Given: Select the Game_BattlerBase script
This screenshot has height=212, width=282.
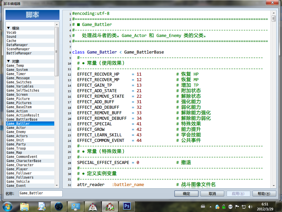Looking at the screenshot, I should click(30, 120).
